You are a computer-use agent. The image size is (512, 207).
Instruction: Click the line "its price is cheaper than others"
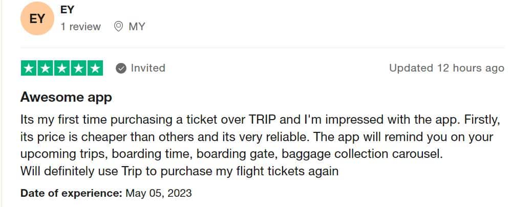(257, 137)
